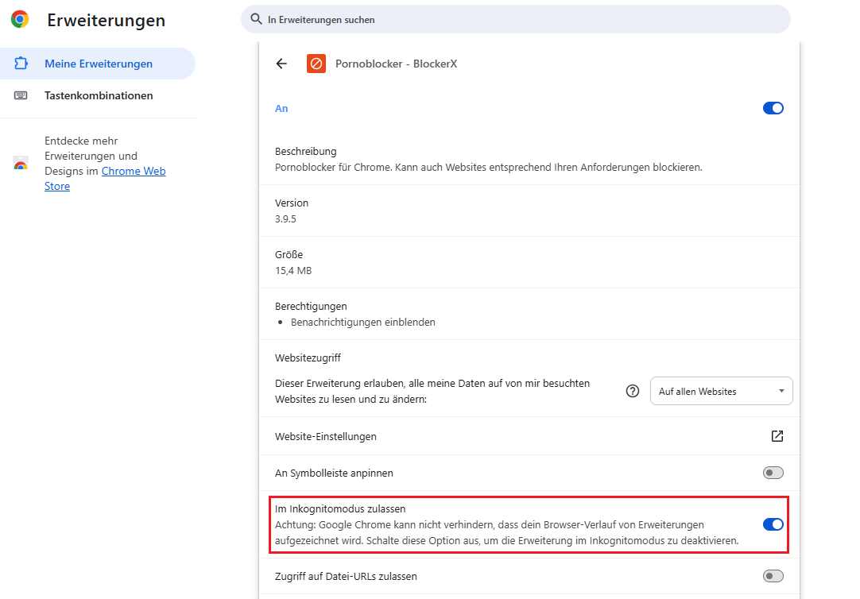Enable An Symbolleiste anpinnen toggle
Viewport: 860px width, 599px height.
773,473
